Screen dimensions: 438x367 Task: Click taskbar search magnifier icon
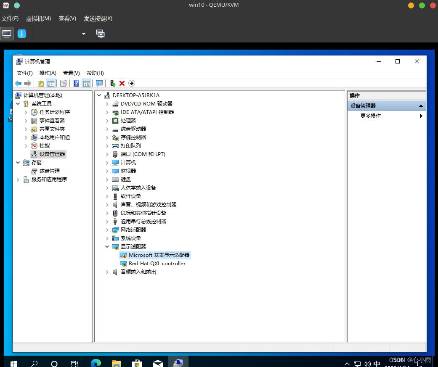pos(34,363)
